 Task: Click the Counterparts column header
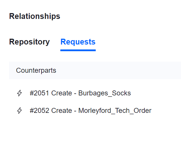[36, 70]
